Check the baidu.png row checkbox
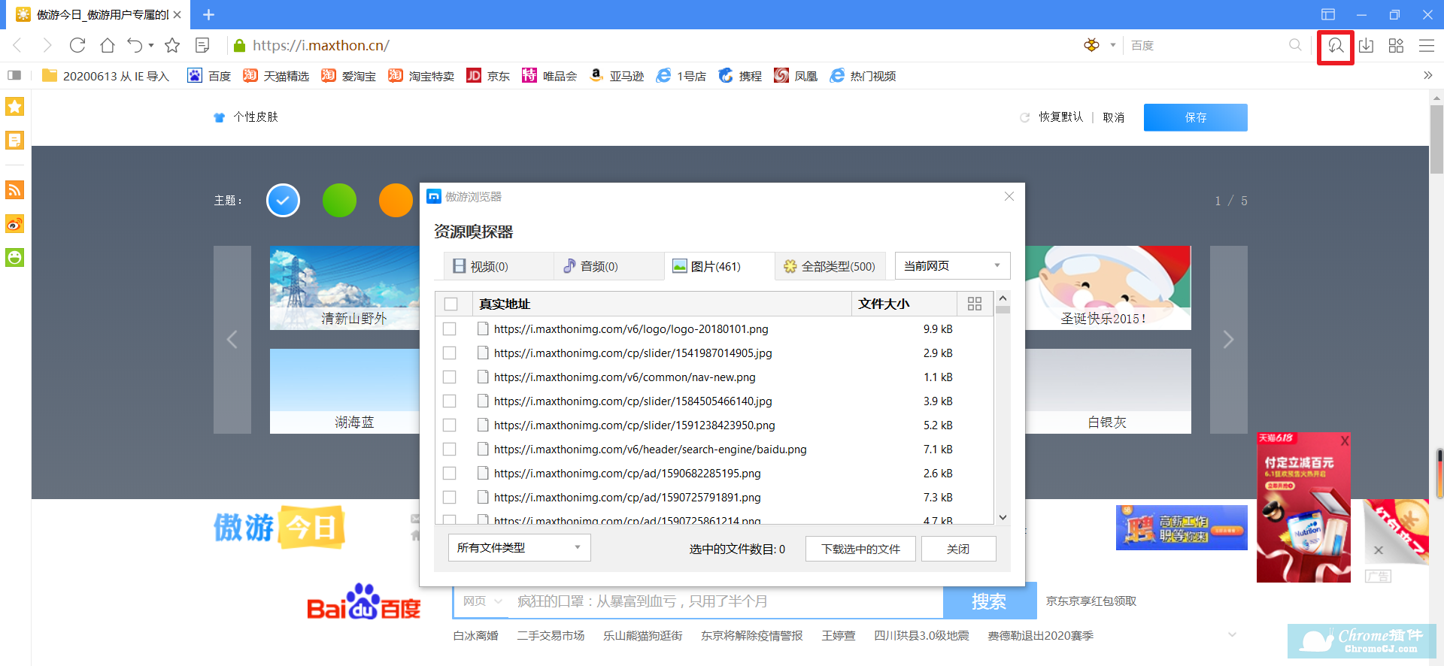This screenshot has width=1444, height=666. click(450, 450)
